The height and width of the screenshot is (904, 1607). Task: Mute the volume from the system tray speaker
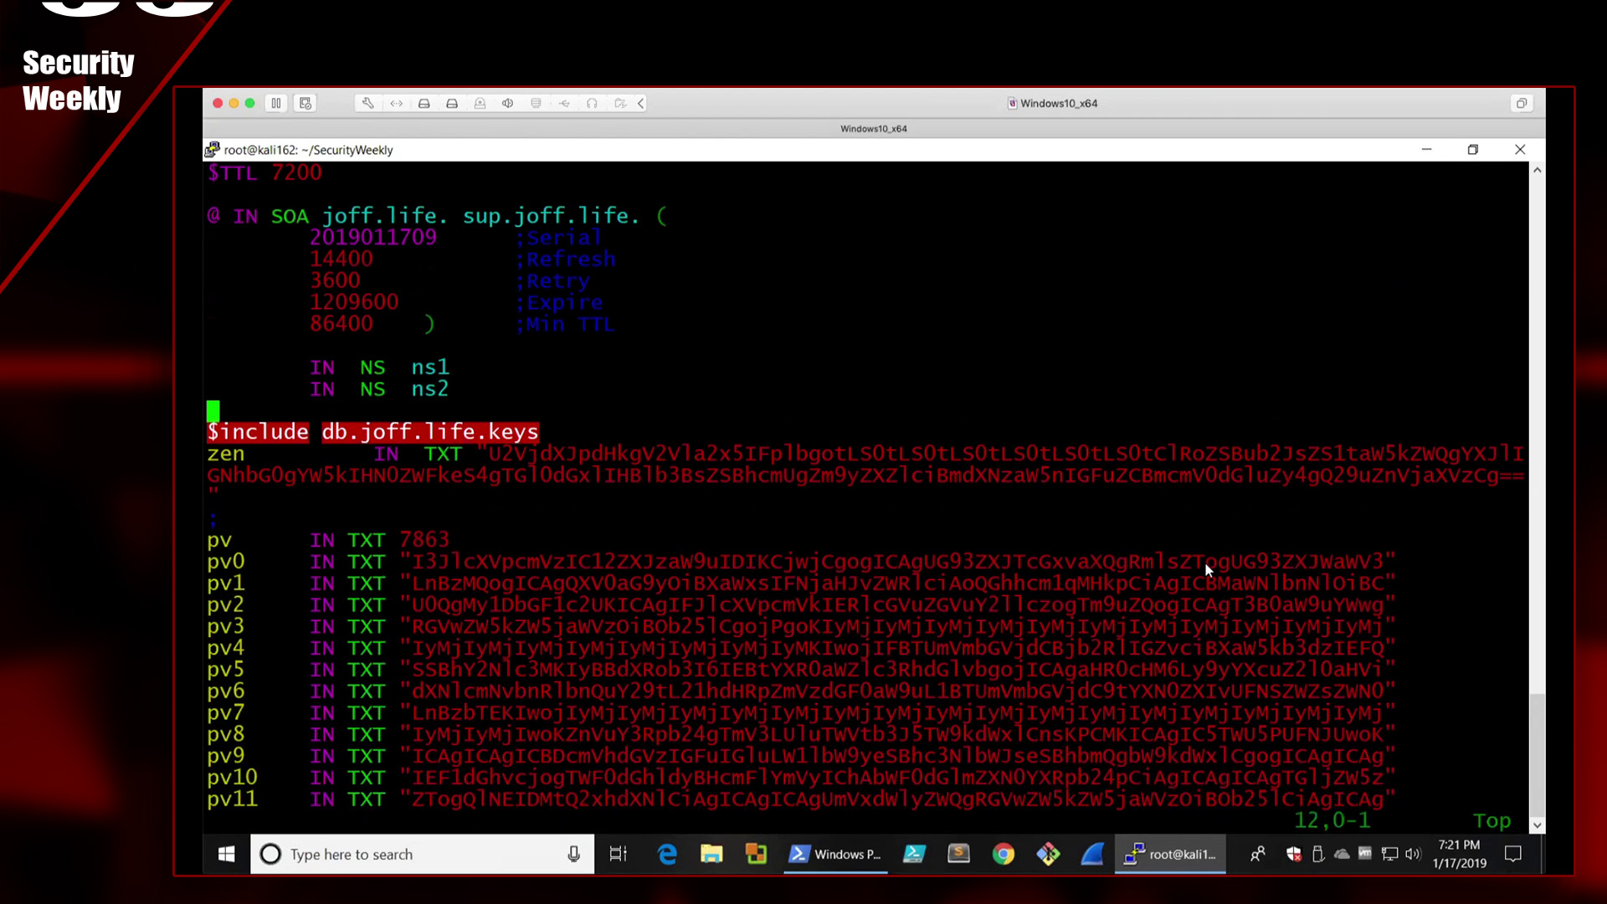[1413, 854]
